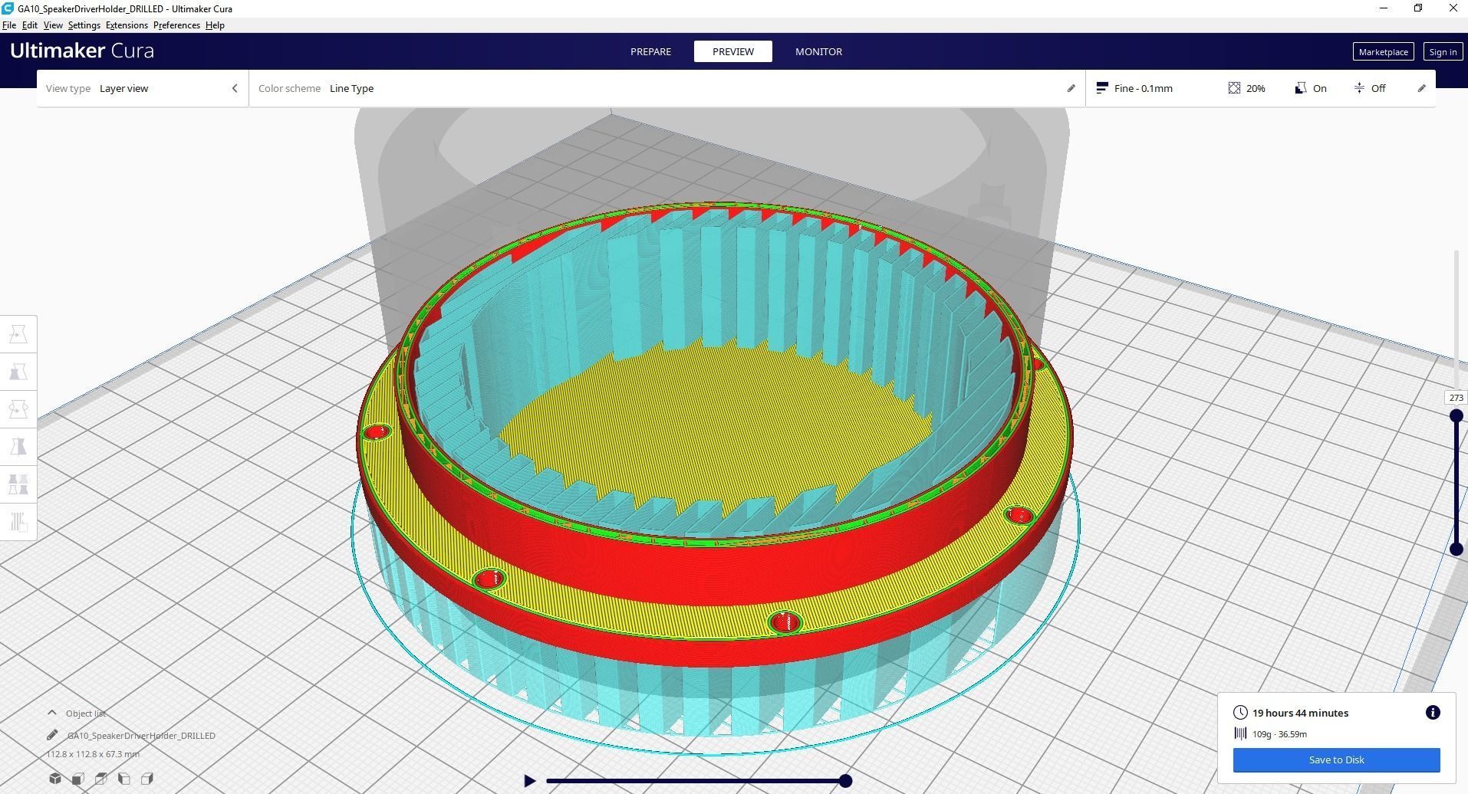This screenshot has width=1468, height=794.
Task: Click the infill density icon at 20%
Action: point(1234,88)
